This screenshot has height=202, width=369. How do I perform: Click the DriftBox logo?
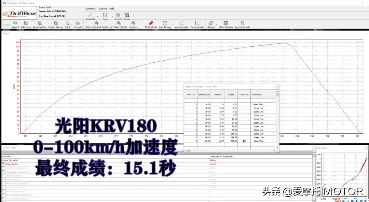19,14
